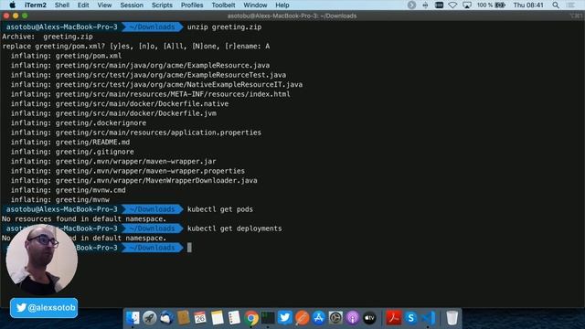Click the round arrow menu bar icon
This screenshot has height=329, width=585.
[x=411, y=5]
